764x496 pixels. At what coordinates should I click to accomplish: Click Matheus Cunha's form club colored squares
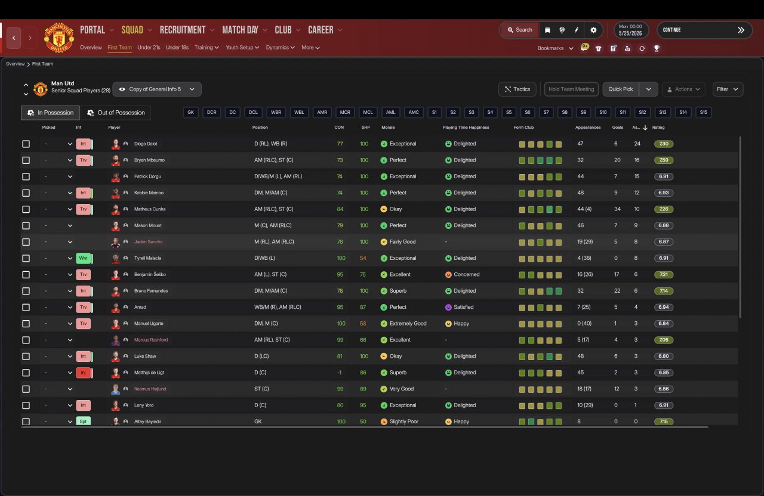pos(540,209)
